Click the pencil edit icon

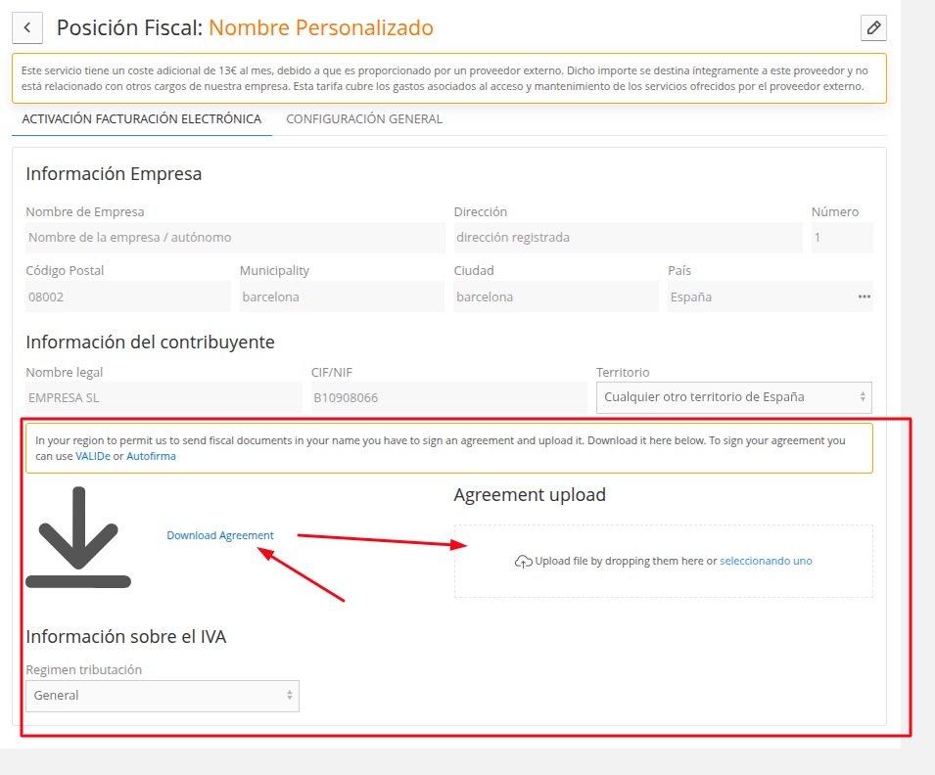pos(873,28)
